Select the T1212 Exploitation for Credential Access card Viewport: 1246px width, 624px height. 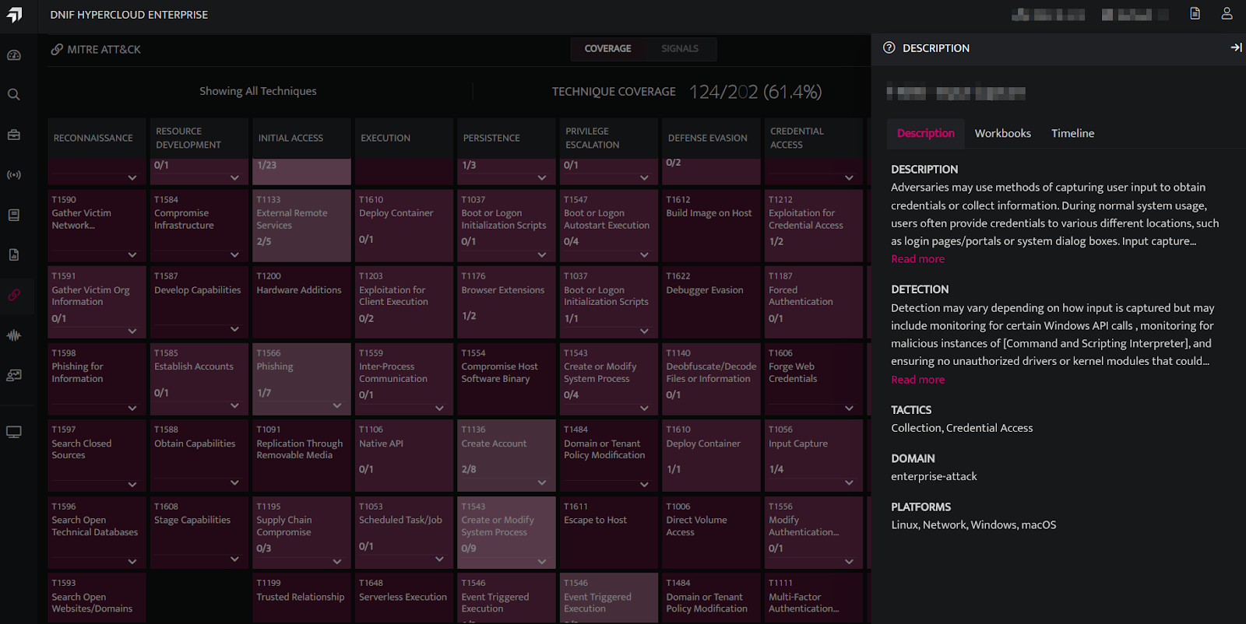[x=813, y=226]
